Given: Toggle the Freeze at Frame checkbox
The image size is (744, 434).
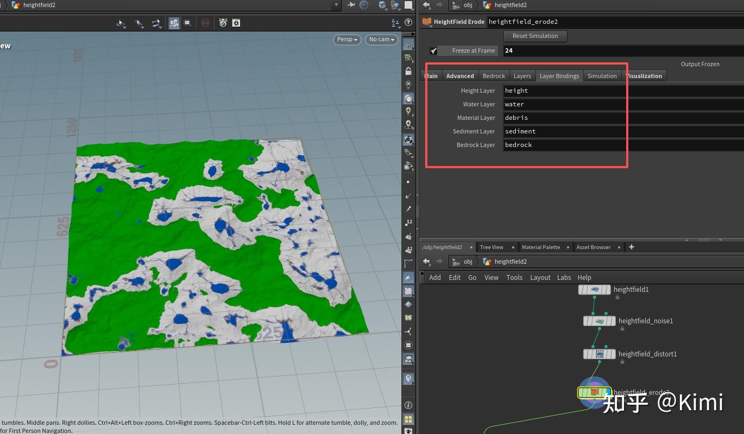Looking at the screenshot, I should pos(433,50).
